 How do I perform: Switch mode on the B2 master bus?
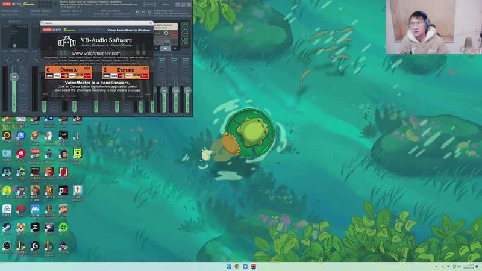[186, 60]
